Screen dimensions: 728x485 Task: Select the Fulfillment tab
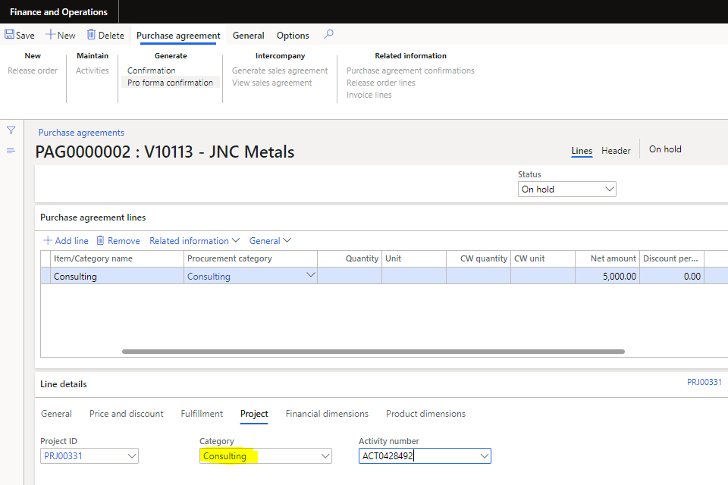coord(202,414)
